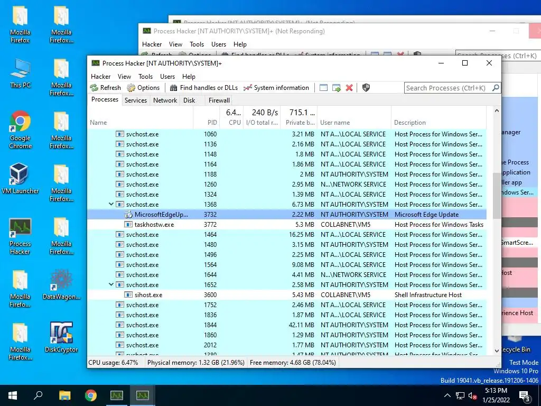
Task: Sort by the Name column header
Action: point(140,123)
